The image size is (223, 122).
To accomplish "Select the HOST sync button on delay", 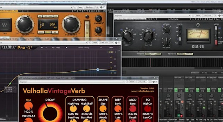I will [48, 32].
